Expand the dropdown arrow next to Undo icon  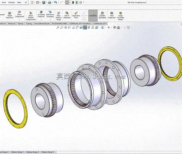[58, 3]
